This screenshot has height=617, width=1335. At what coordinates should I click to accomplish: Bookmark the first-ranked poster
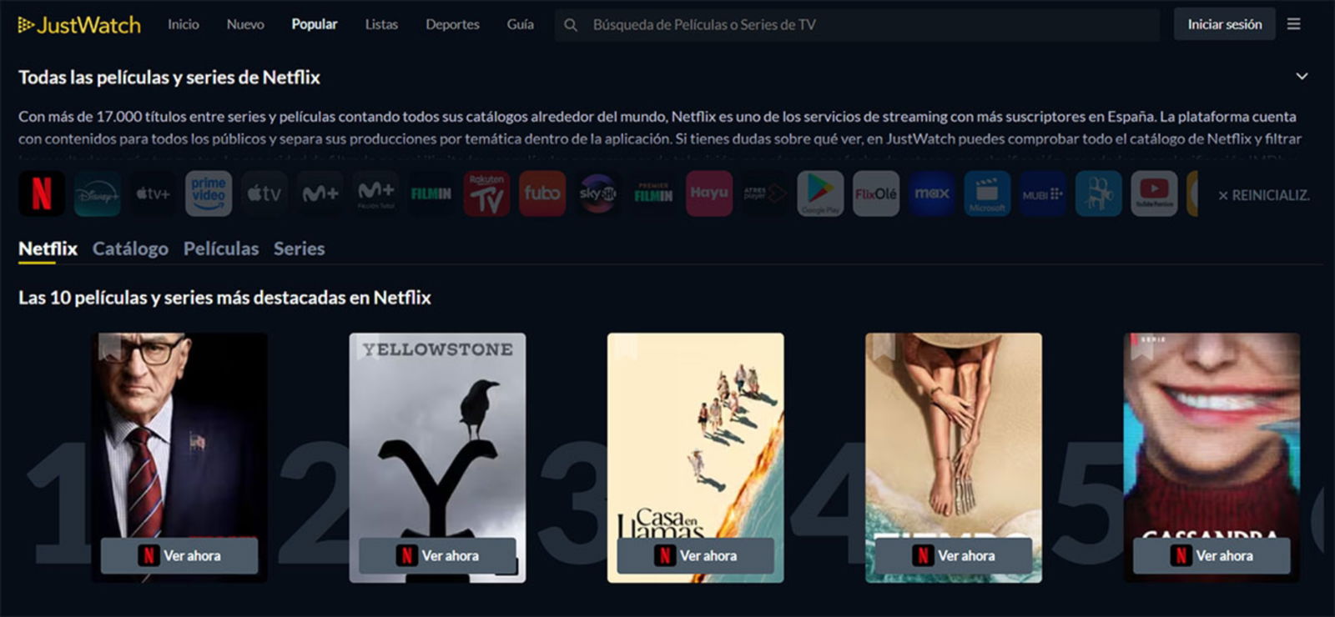pyautogui.click(x=110, y=347)
